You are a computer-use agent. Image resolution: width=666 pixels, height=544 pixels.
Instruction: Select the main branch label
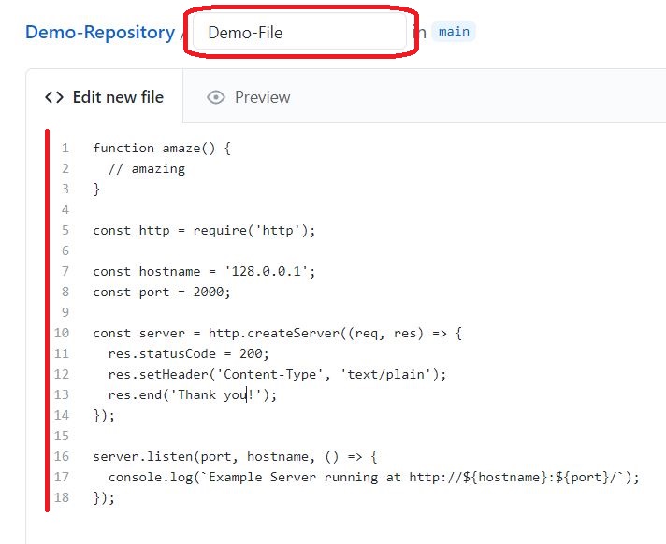tap(454, 32)
